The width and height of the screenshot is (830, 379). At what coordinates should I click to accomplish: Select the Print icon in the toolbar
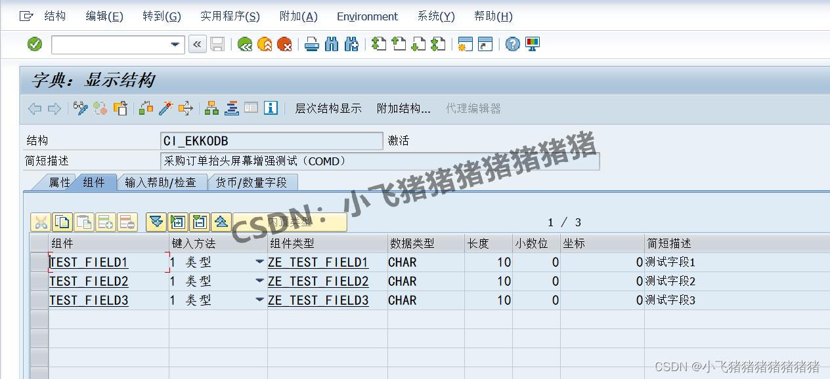[x=311, y=44]
